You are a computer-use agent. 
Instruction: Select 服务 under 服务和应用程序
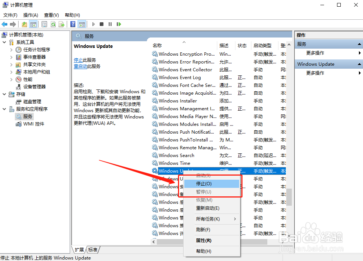tap(27, 116)
